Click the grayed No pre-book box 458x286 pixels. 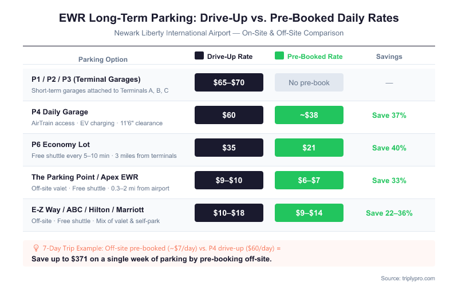click(x=309, y=82)
